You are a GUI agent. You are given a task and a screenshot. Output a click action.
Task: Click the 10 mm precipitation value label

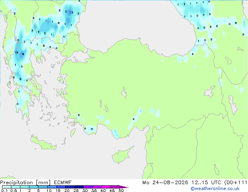click(x=16, y=53)
